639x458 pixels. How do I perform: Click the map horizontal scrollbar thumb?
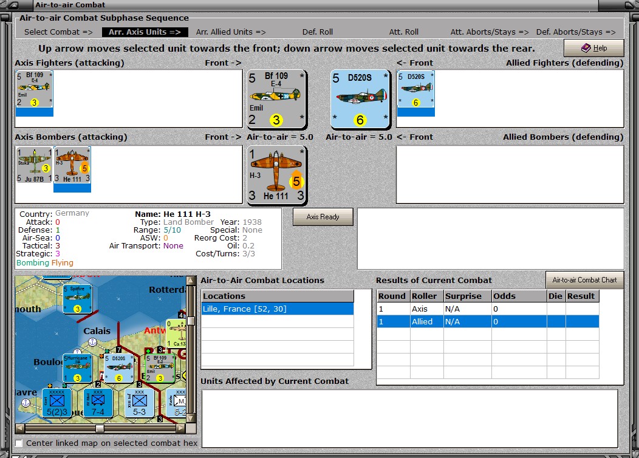pos(100,428)
